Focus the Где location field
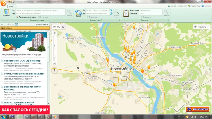 (x=40, y=14)
